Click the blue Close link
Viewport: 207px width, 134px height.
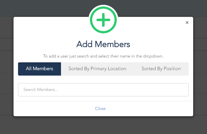(100, 109)
